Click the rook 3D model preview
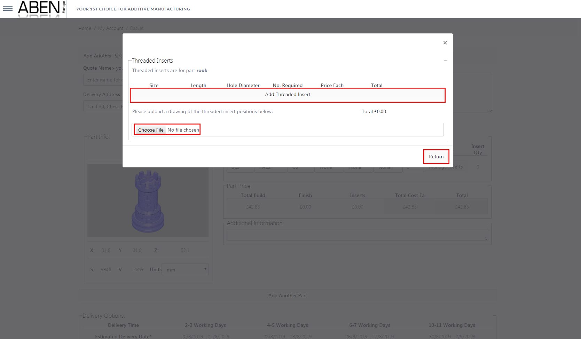The image size is (581, 339). (148, 202)
